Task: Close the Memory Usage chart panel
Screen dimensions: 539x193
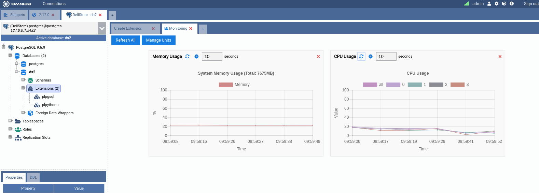Action: 318,57
